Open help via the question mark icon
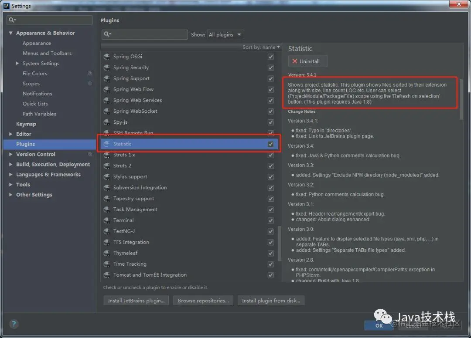The image size is (471, 338). (14, 324)
